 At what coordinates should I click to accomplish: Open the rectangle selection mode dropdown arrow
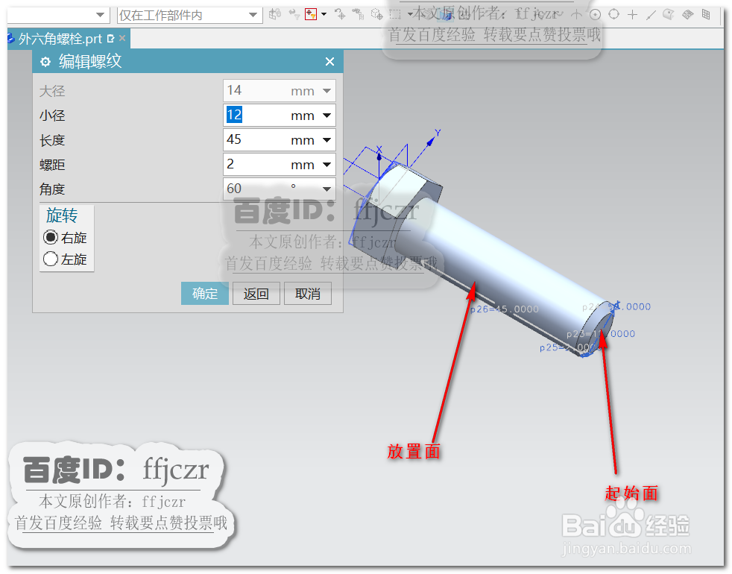410,14
